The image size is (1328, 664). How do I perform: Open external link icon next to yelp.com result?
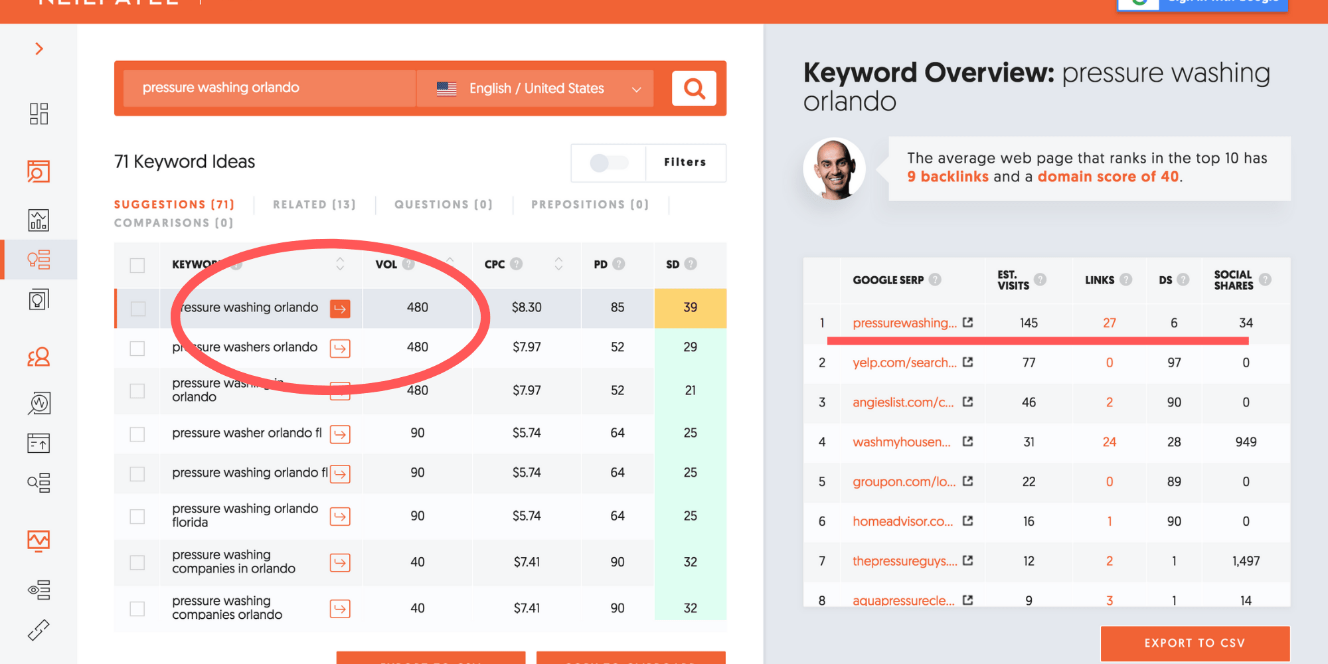pyautogui.click(x=967, y=362)
